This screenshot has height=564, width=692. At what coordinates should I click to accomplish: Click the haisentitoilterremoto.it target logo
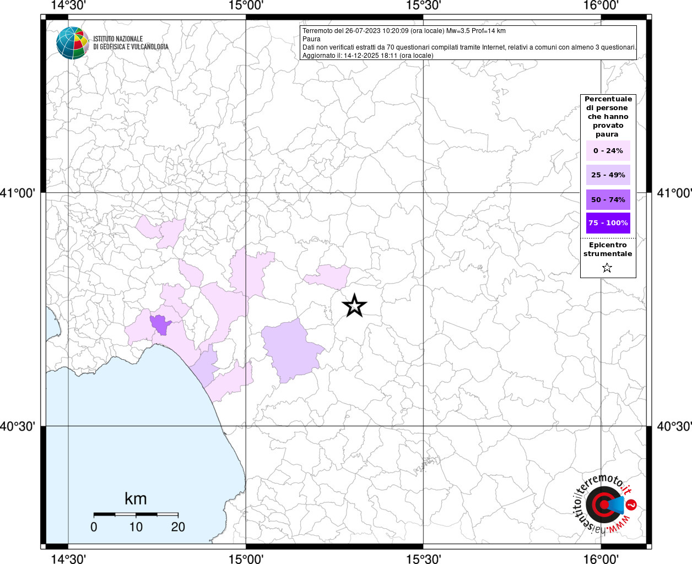(x=605, y=504)
